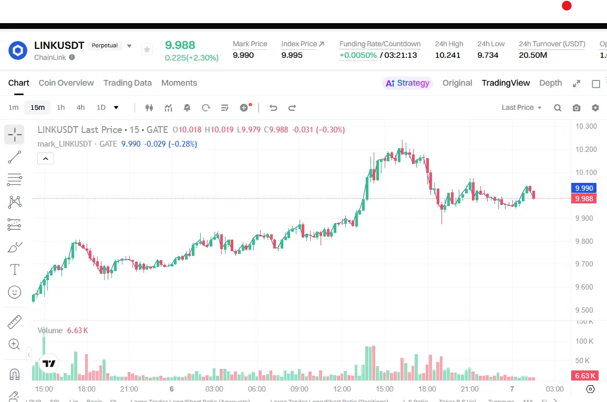Image resolution: width=607 pixels, height=402 pixels.
Task: Click the ChainLink info icon
Action: tap(72, 57)
